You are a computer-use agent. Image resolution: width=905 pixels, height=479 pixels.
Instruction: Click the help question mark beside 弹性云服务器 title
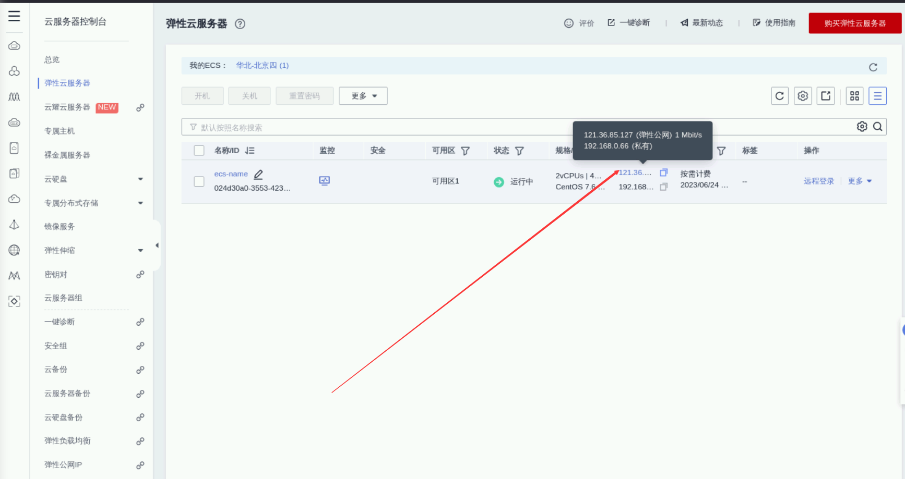coord(240,24)
